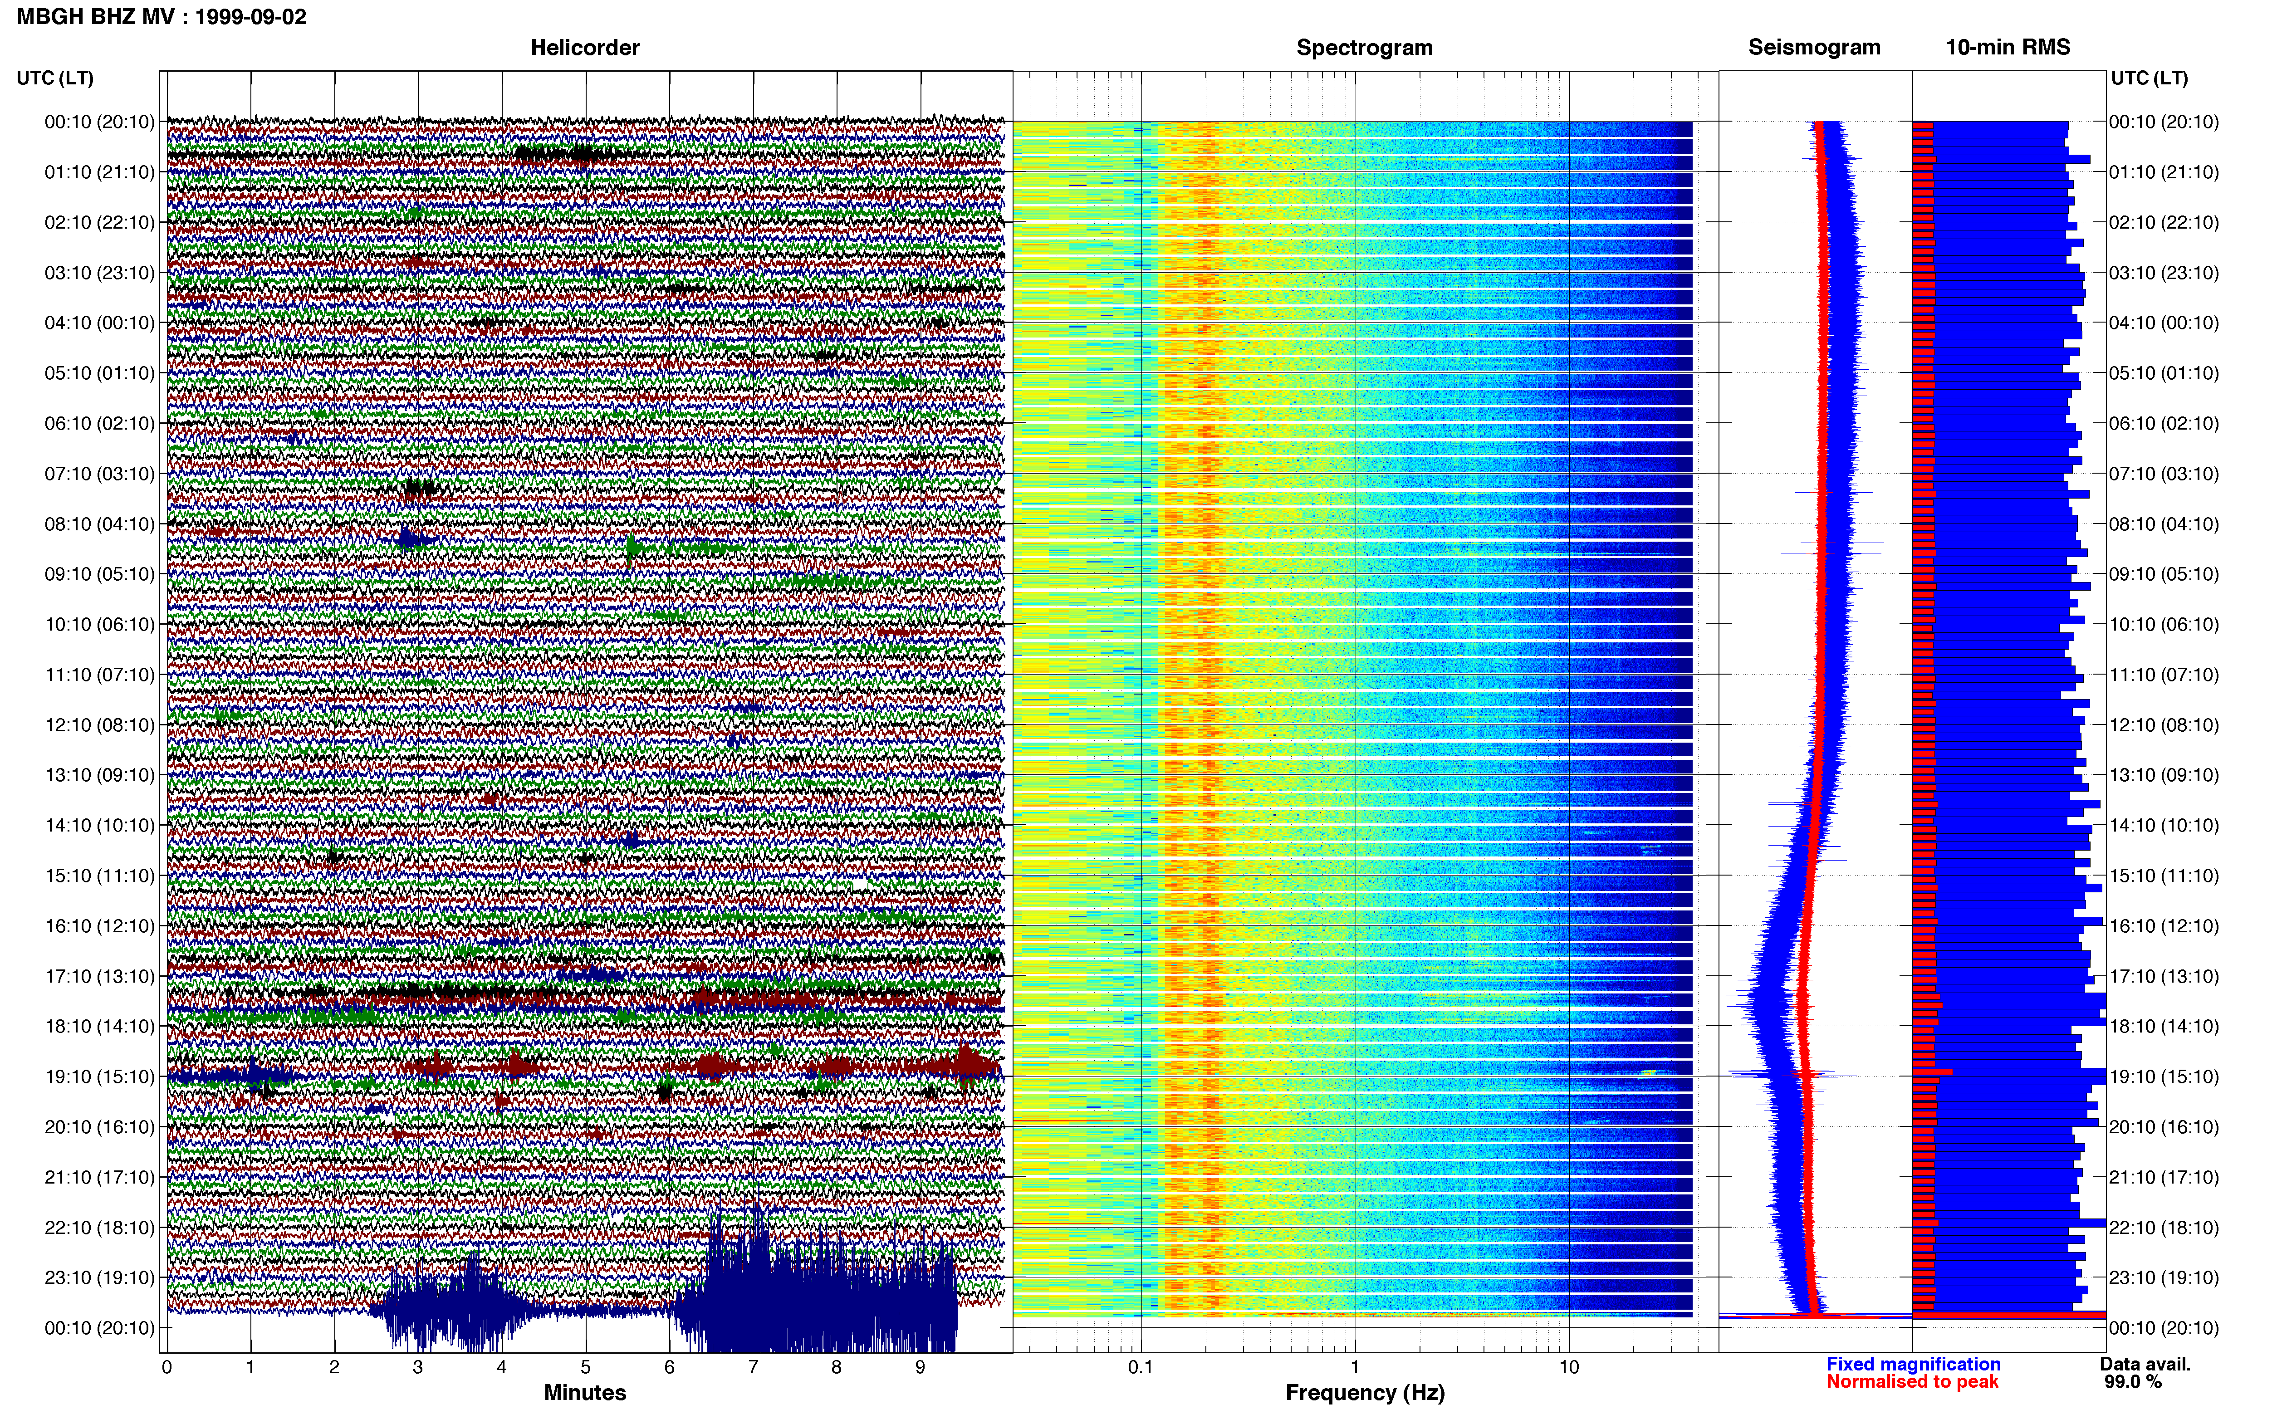Click the left '14:10 (10:10)' time label
The image size is (2277, 1424).
100,826
